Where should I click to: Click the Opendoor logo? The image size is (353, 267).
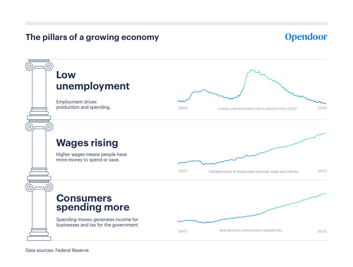(x=306, y=37)
